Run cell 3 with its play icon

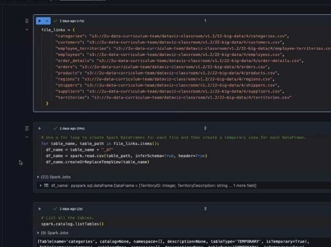pos(40,209)
